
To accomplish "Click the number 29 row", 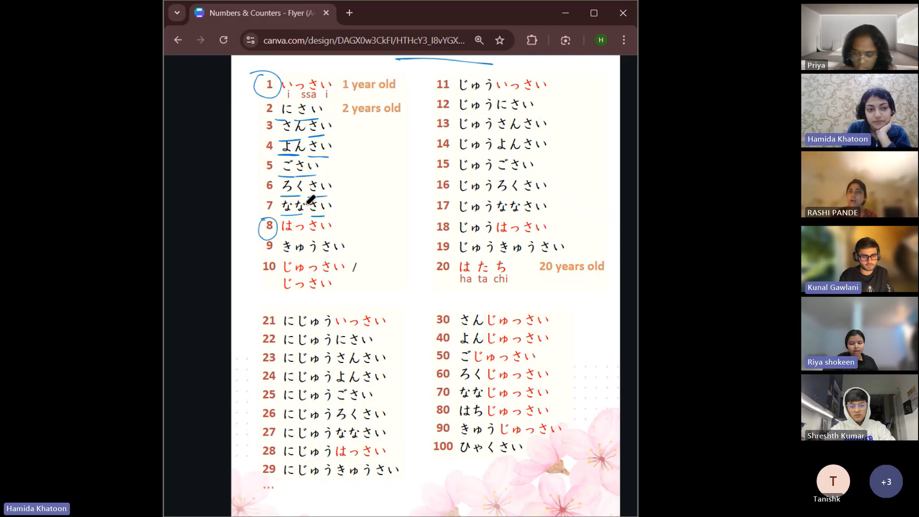I will (331, 469).
